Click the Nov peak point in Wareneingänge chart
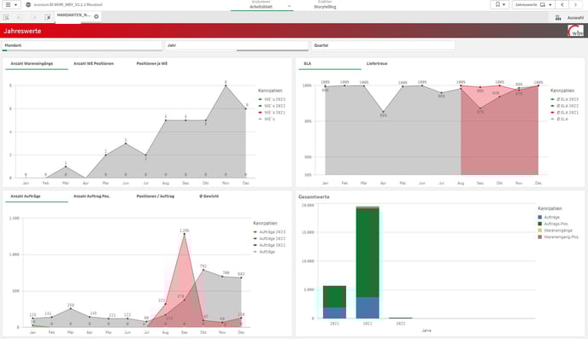Screen dimensions: 588x339 coord(226,85)
